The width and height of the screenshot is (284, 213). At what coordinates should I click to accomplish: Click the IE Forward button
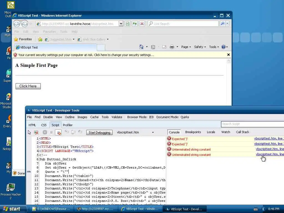(25, 24)
